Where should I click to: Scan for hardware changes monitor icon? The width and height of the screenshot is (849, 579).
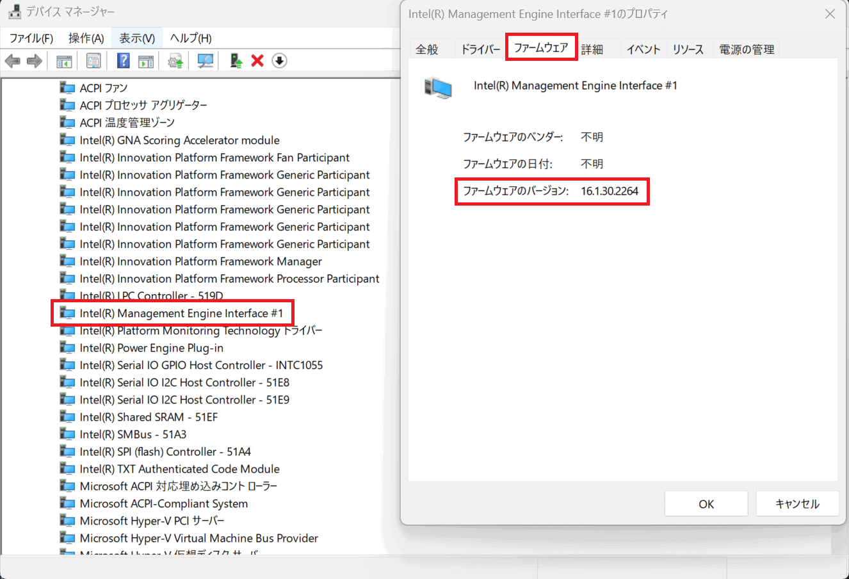click(206, 61)
